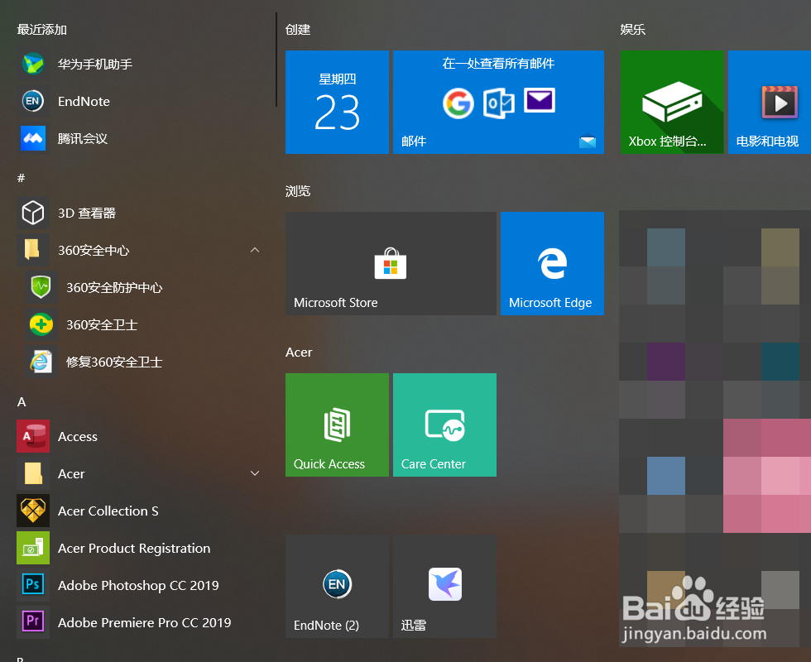This screenshot has width=811, height=662.
Task: Click the 娱乐 tile group title
Action: click(x=633, y=30)
